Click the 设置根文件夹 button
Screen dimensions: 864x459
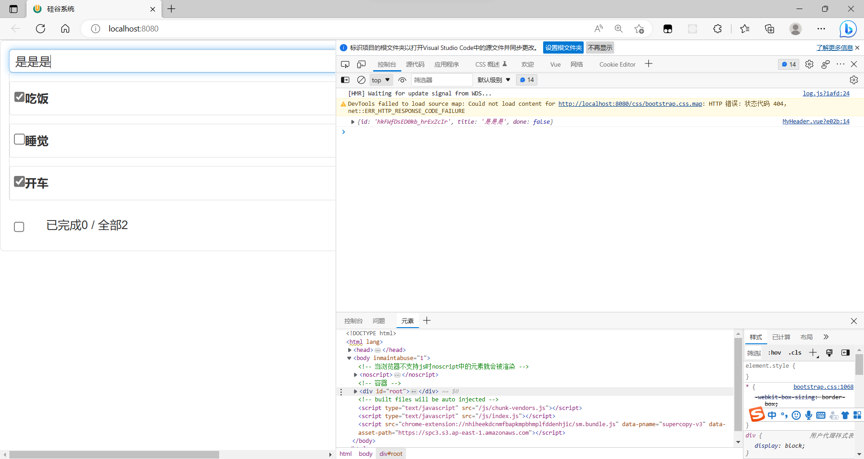coord(563,48)
